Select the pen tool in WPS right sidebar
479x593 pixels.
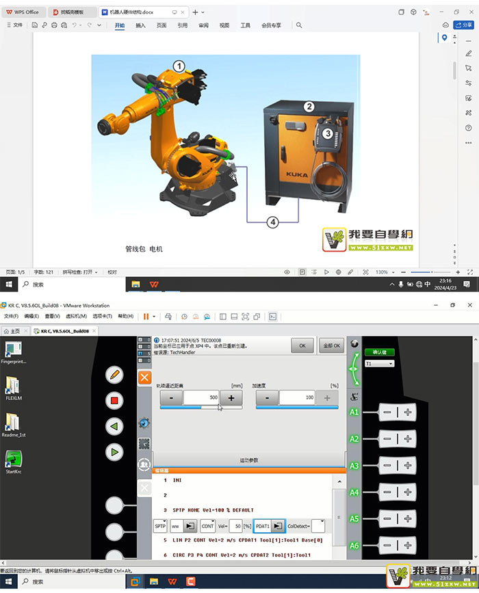[469, 53]
